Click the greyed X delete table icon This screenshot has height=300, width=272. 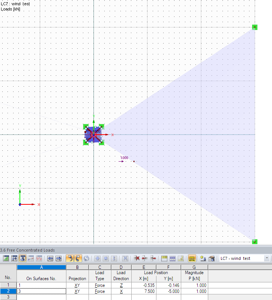[125, 258]
